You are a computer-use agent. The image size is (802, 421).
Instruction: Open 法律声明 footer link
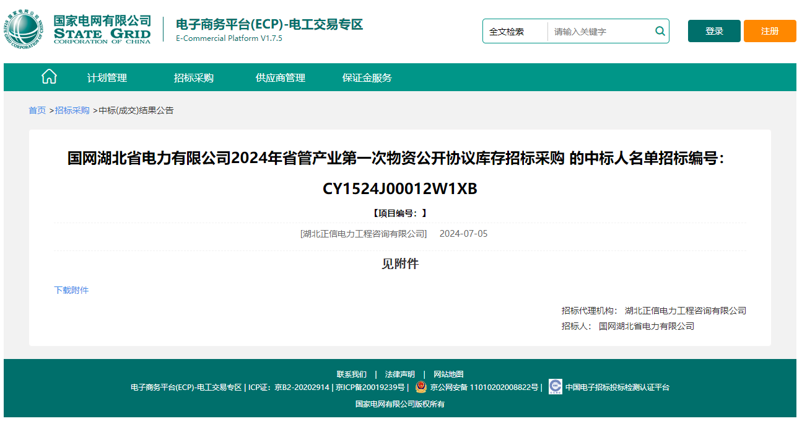pos(400,374)
